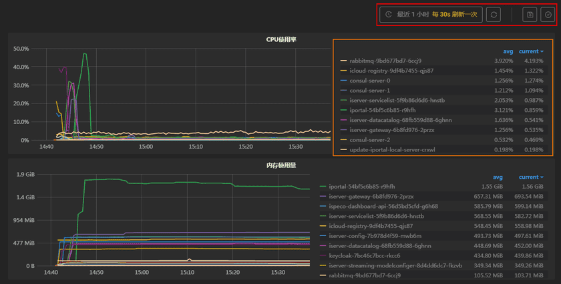Open the CPU使用率 panel title menu
Screen dimensions: 561x284
click(280, 39)
